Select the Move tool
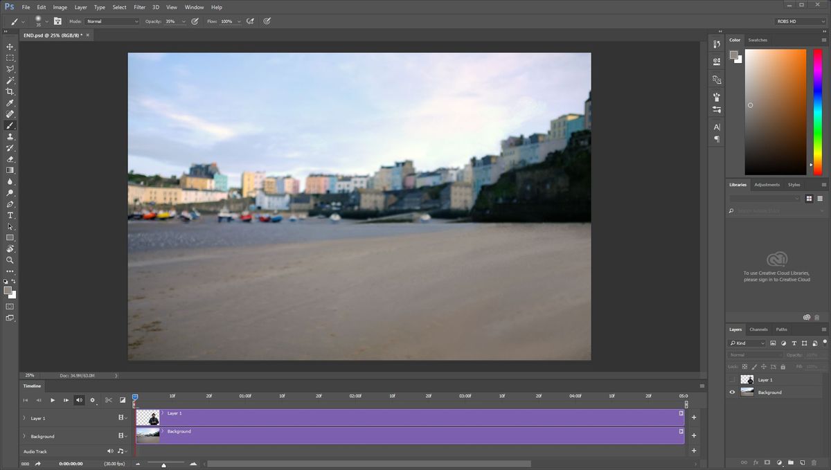The image size is (831, 470). tap(10, 47)
